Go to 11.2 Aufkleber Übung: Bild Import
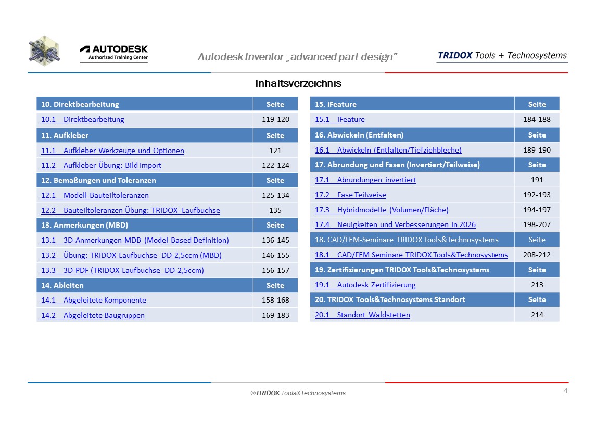Image resolution: width=596 pixels, height=425 pixels. point(101,165)
